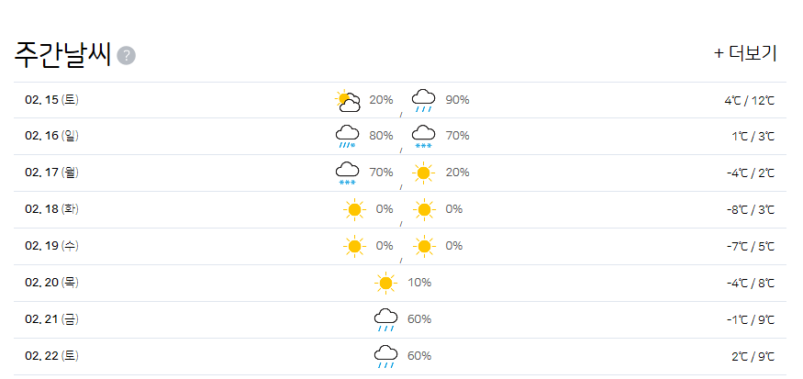Select the 02.18 (화) date label
This screenshot has height=379, width=803.
point(51,209)
